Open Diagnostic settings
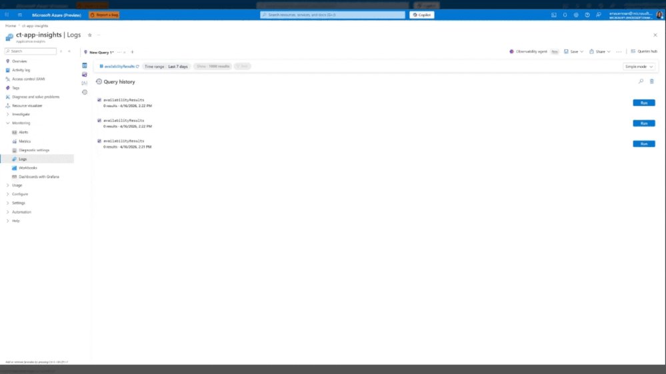Viewport: 666px width, 374px height. (x=34, y=150)
